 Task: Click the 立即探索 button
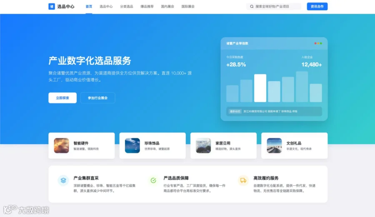62,98
